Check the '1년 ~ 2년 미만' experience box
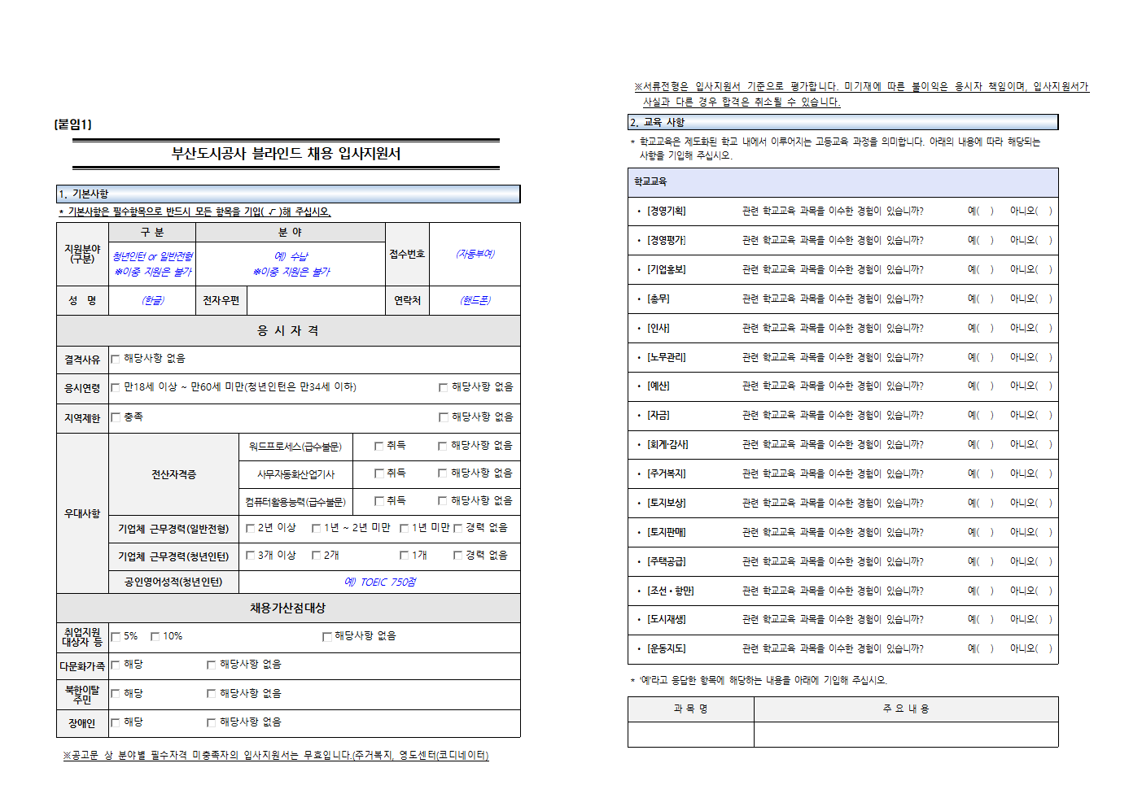Viewport: 1142px width, 807px height. coord(316,528)
